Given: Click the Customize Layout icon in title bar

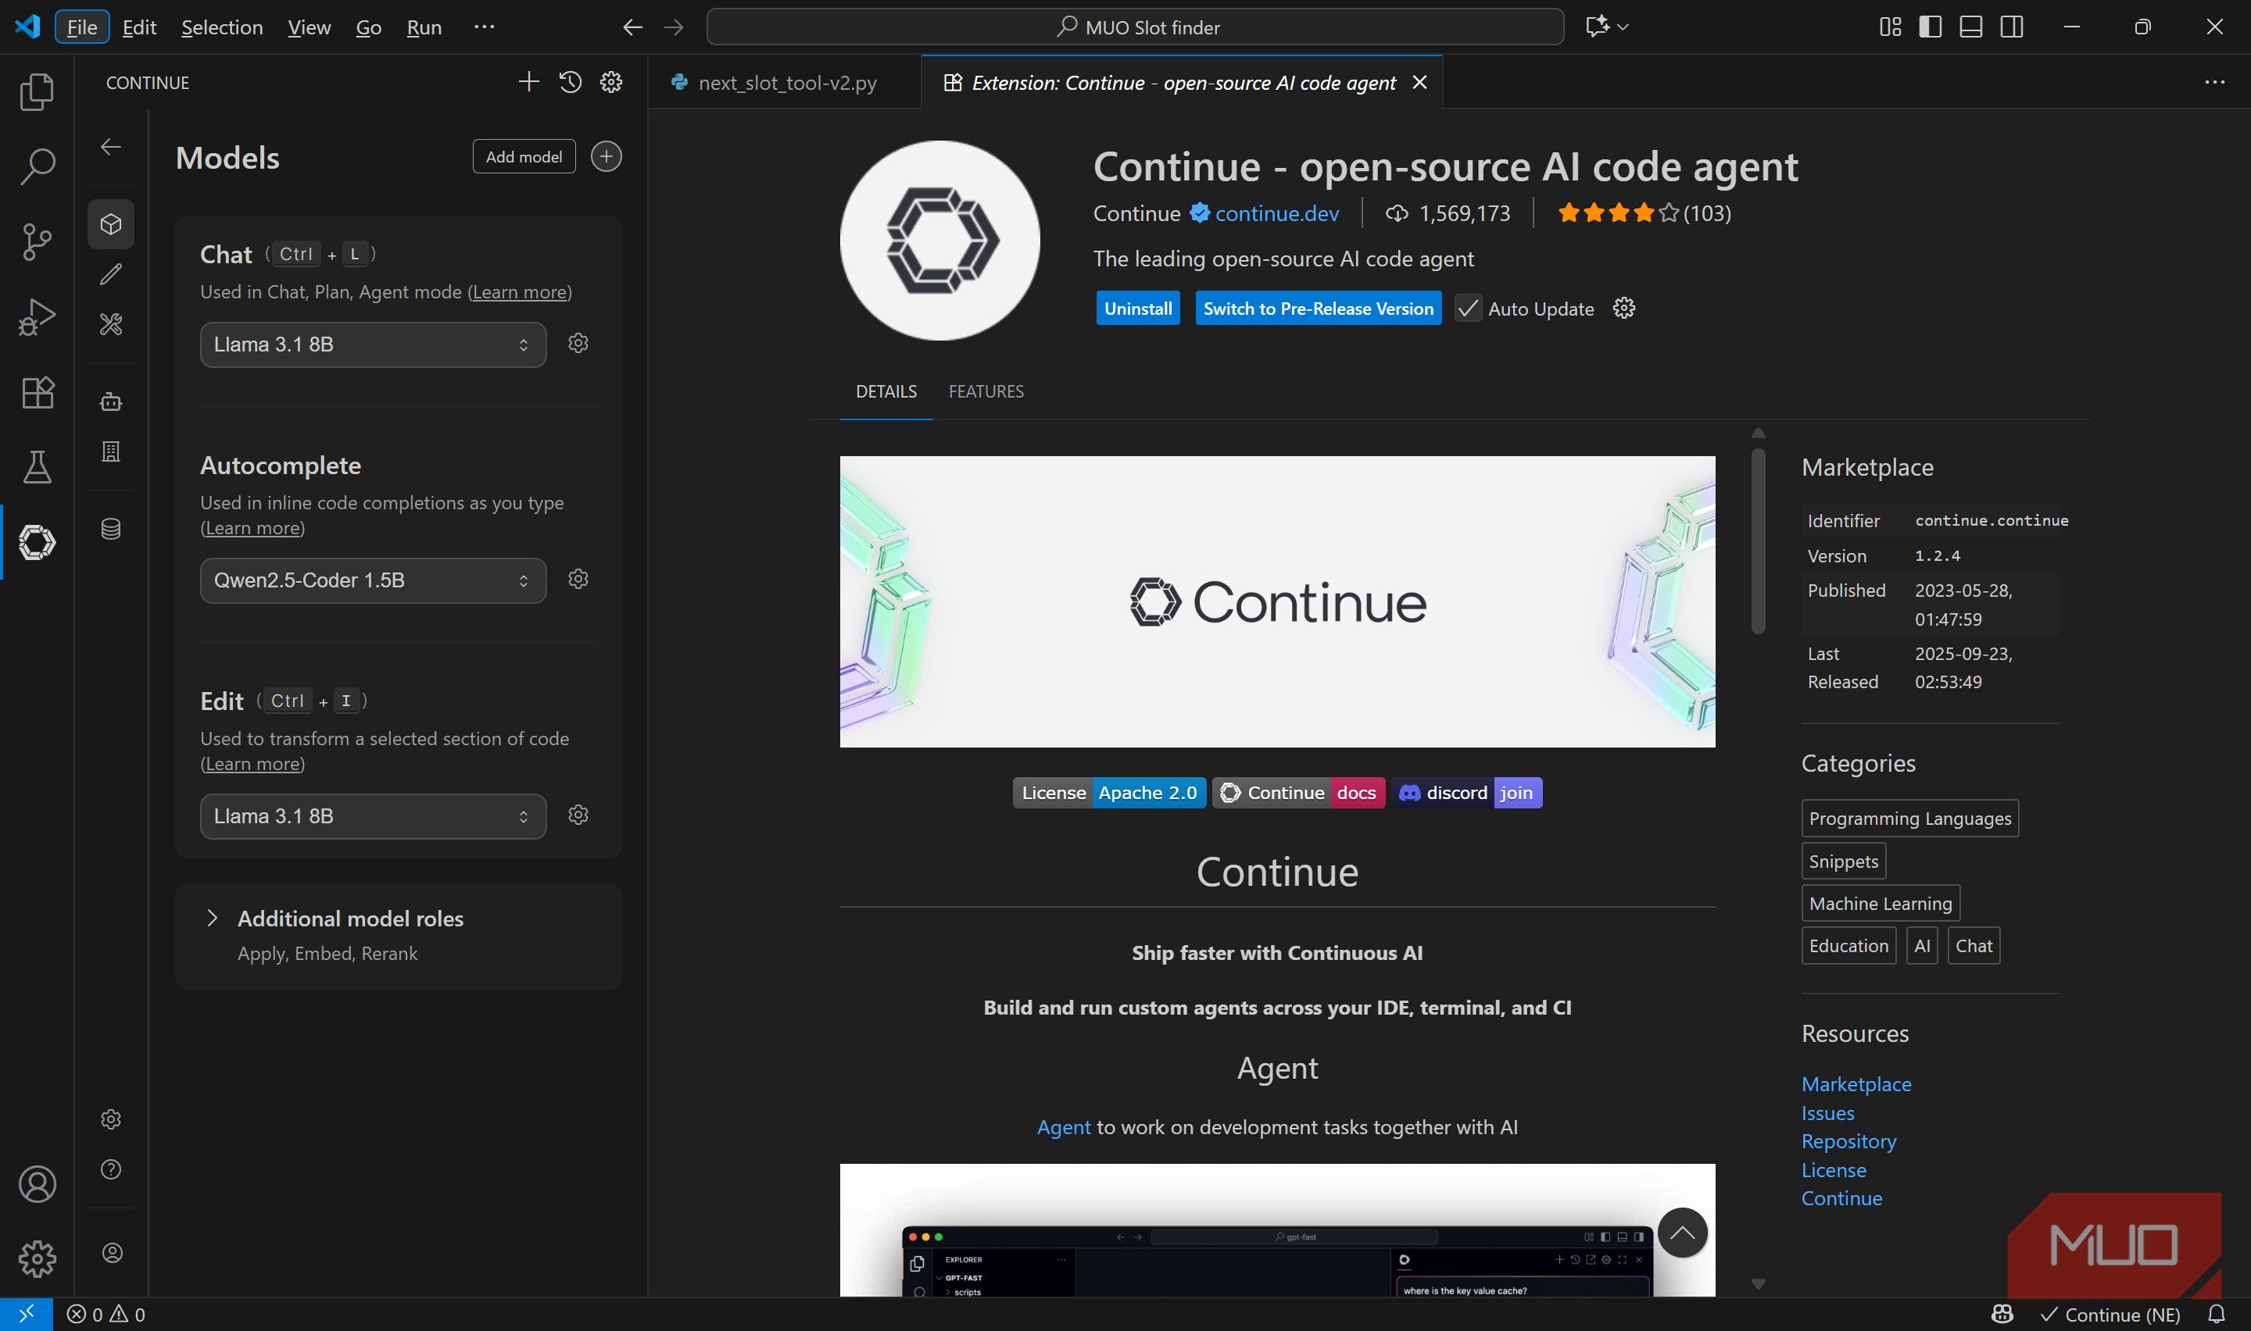Looking at the screenshot, I should (x=1891, y=27).
